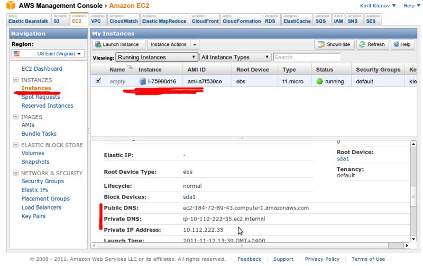Open the Spot Requests link
Viewport: 423px width, 266px height.
coord(41,97)
